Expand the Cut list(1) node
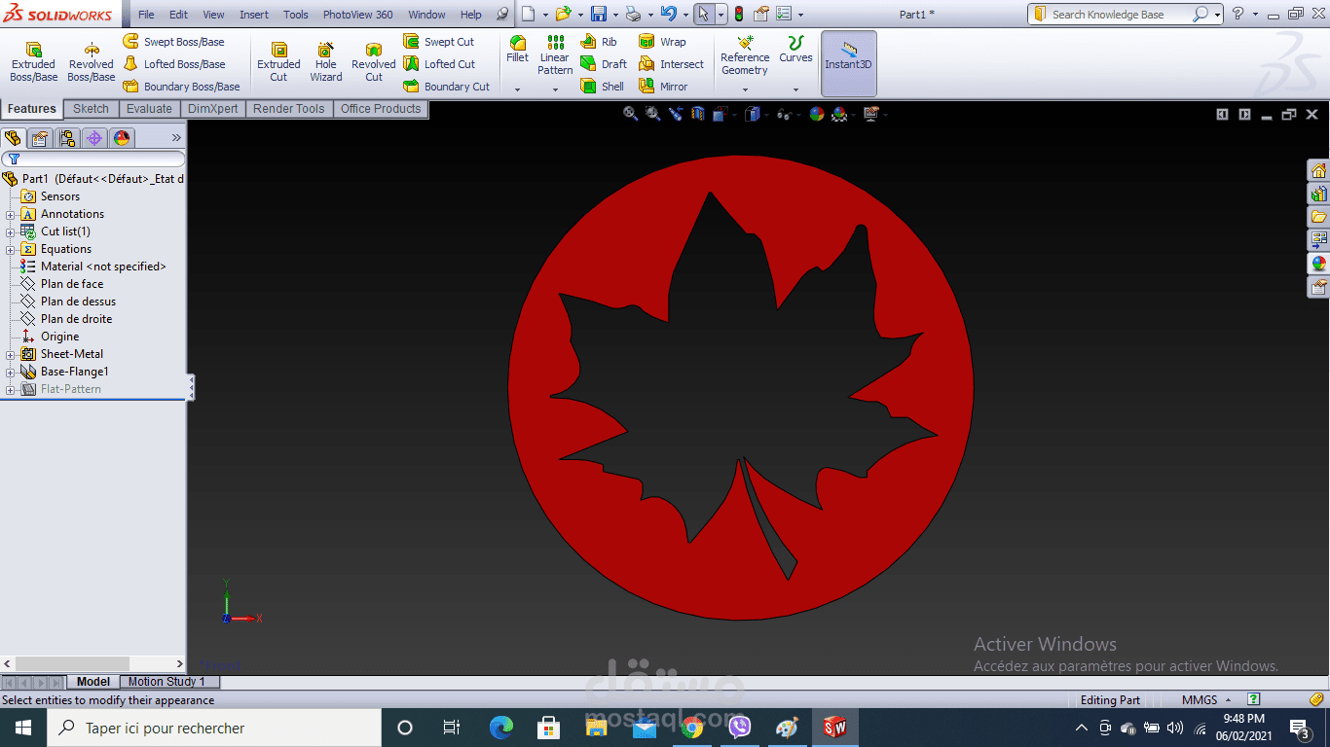This screenshot has height=747, width=1330. [11, 231]
